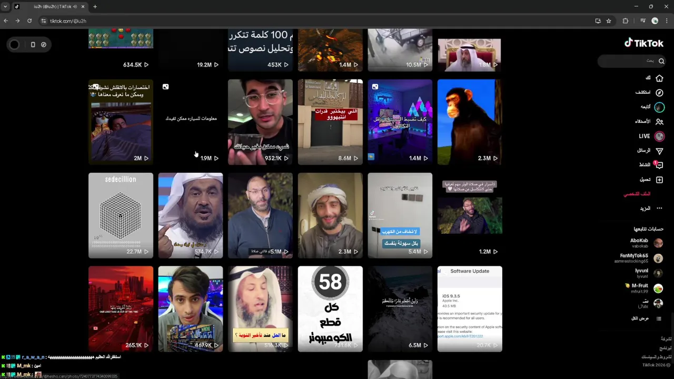The height and width of the screenshot is (379, 674).
Task: Open M-Fruit followed account
Action: coord(644,288)
